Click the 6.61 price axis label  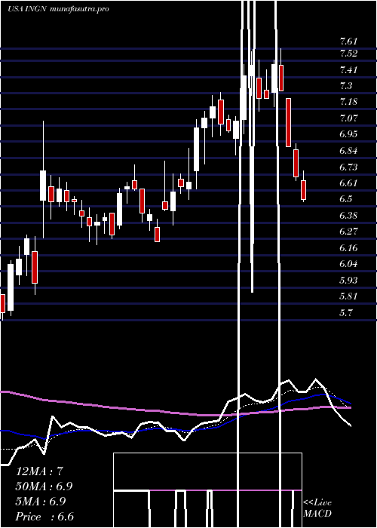tap(348, 183)
